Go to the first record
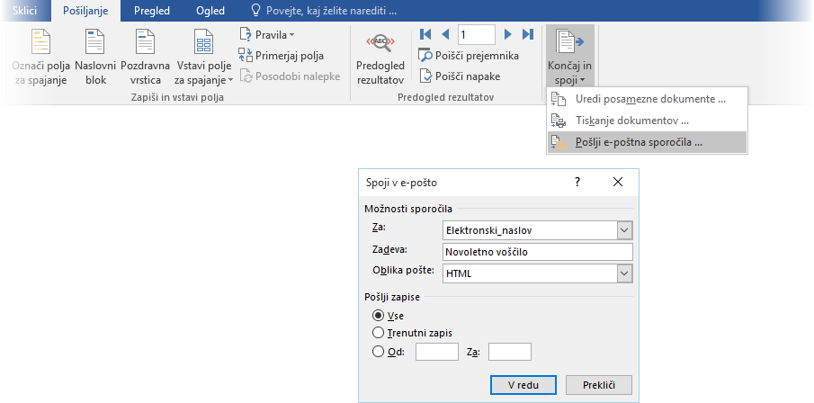Viewport: 814px width, 403px height. pos(425,35)
